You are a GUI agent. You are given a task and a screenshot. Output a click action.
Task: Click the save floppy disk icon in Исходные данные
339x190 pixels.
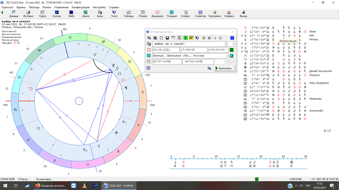point(167,38)
